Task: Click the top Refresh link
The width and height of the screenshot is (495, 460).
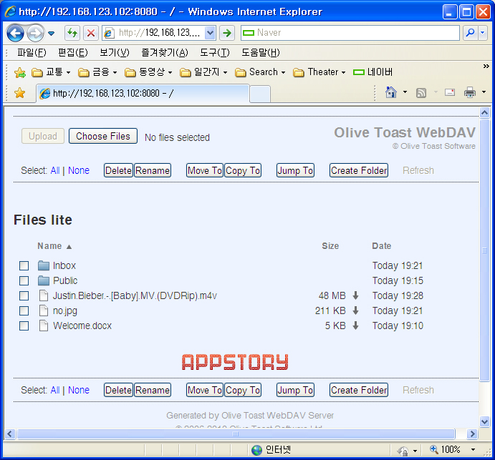Action: [x=418, y=170]
